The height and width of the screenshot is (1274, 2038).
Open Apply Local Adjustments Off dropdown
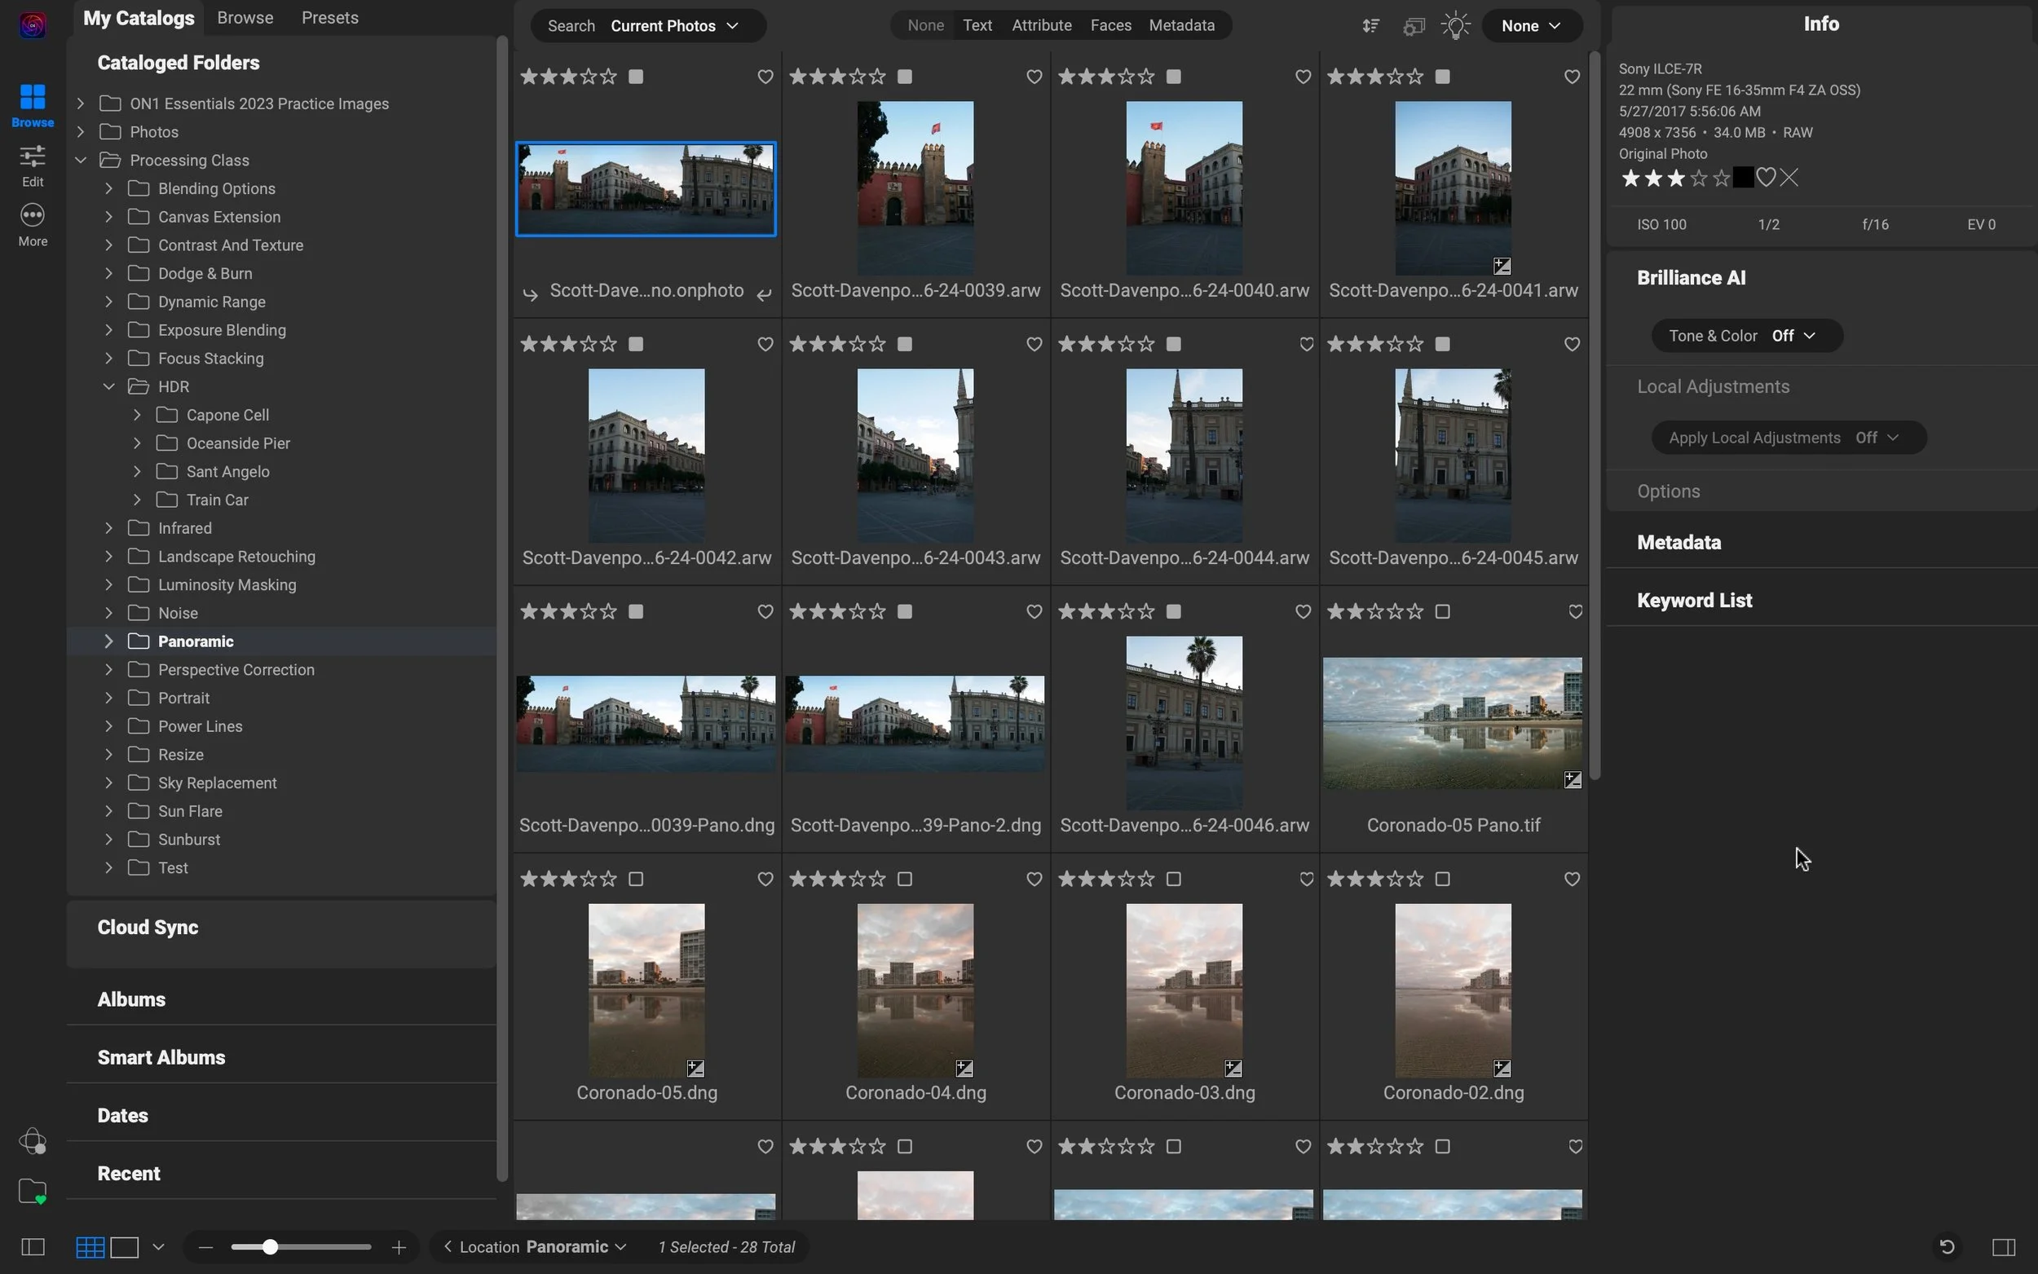pyautogui.click(x=1788, y=438)
